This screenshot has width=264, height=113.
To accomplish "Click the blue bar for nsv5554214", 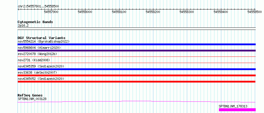I will pos(136,44).
